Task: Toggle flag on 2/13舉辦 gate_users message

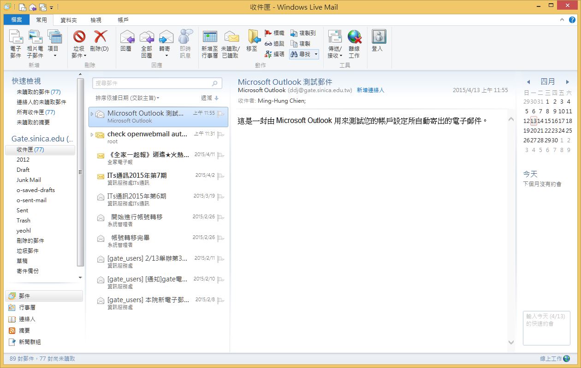Action: 221,259
